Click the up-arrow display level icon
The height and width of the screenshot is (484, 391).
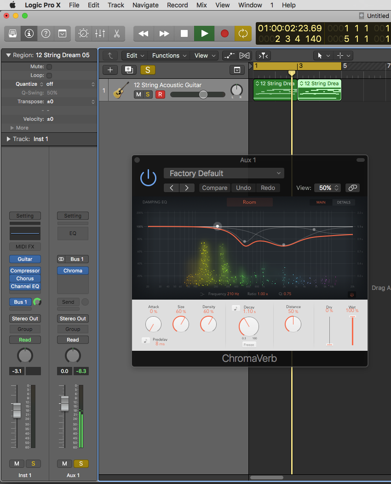tap(110, 56)
